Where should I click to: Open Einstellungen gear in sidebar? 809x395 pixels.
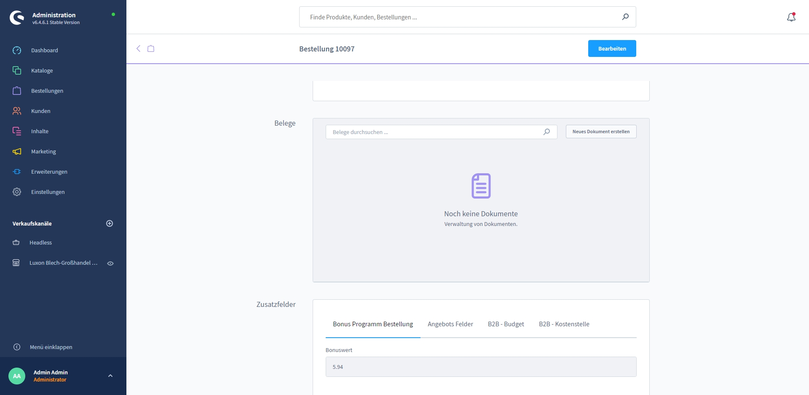[x=17, y=192]
